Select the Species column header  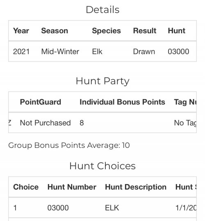[106, 31]
